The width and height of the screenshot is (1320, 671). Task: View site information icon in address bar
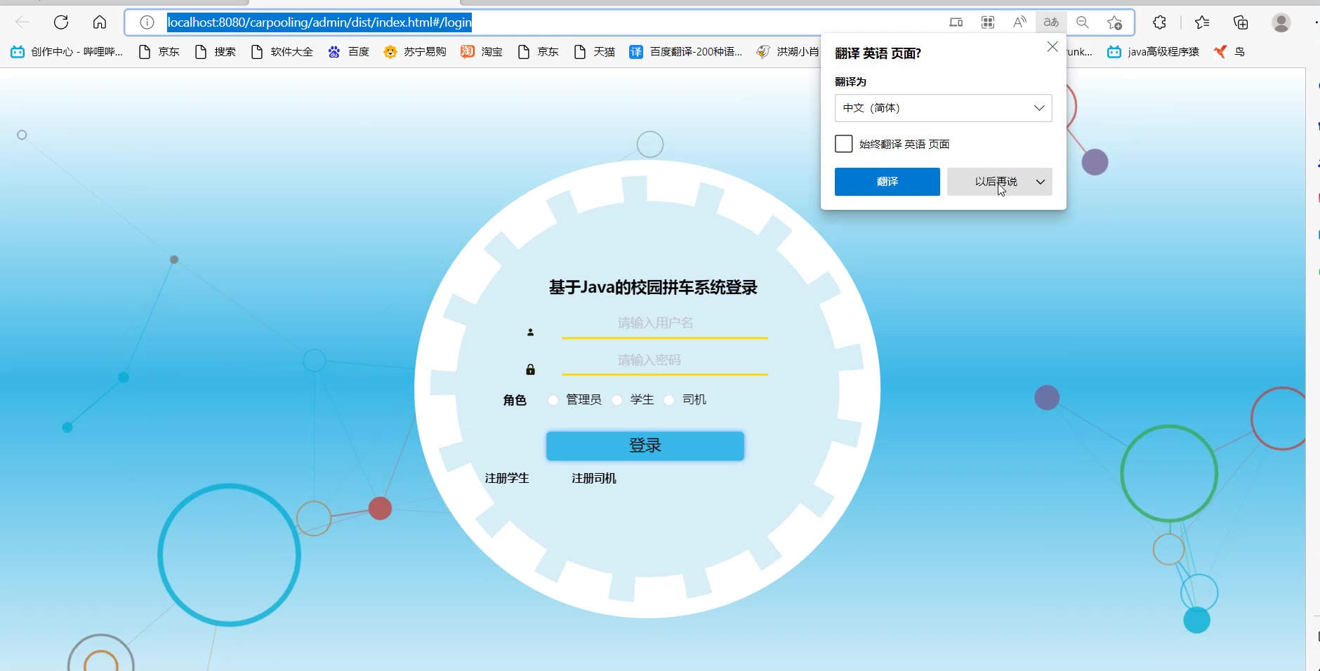147,22
